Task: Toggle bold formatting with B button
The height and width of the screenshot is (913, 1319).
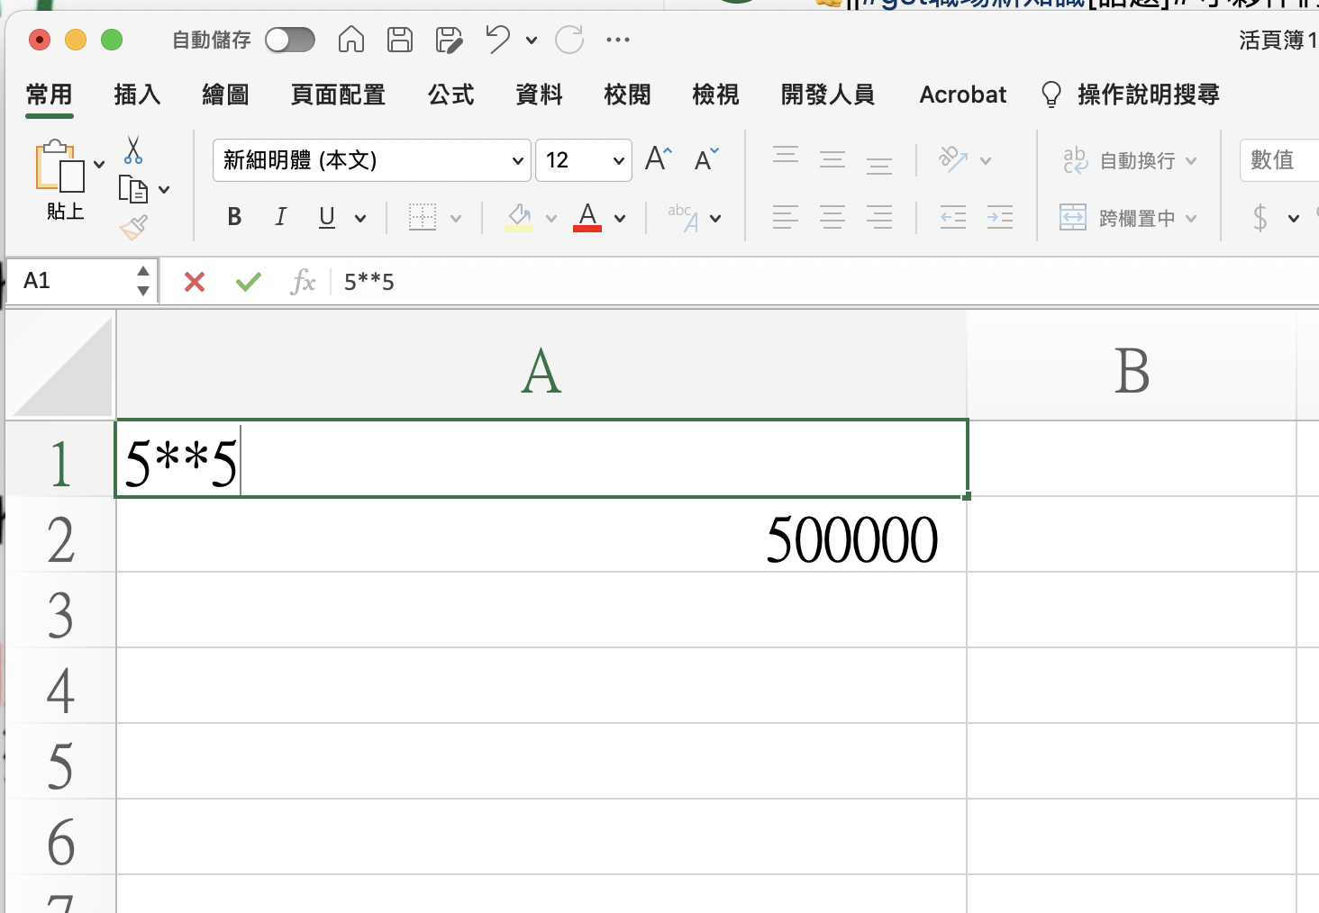Action: 234,217
